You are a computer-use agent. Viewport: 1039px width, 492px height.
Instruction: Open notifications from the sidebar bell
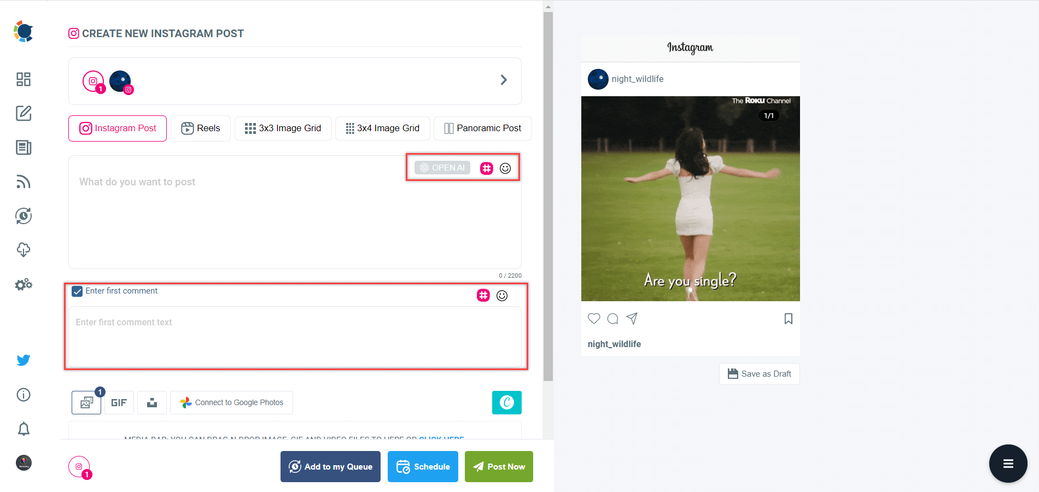tap(23, 429)
